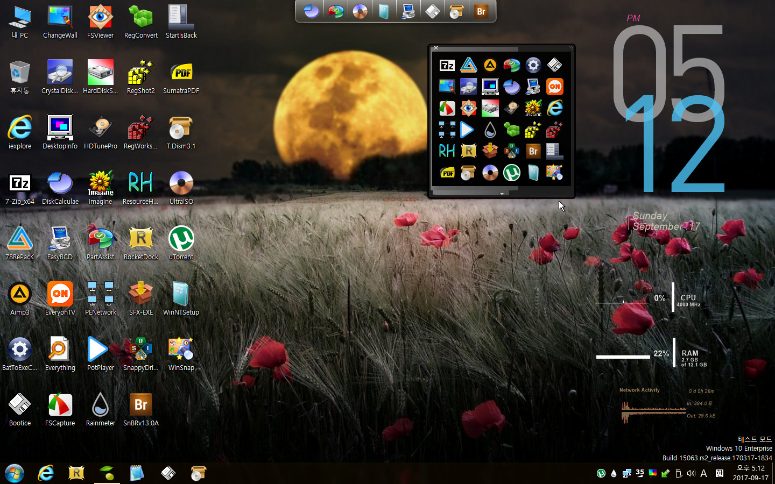Launch HDTunePro from the desktop
The width and height of the screenshot is (775, 484).
click(x=101, y=133)
